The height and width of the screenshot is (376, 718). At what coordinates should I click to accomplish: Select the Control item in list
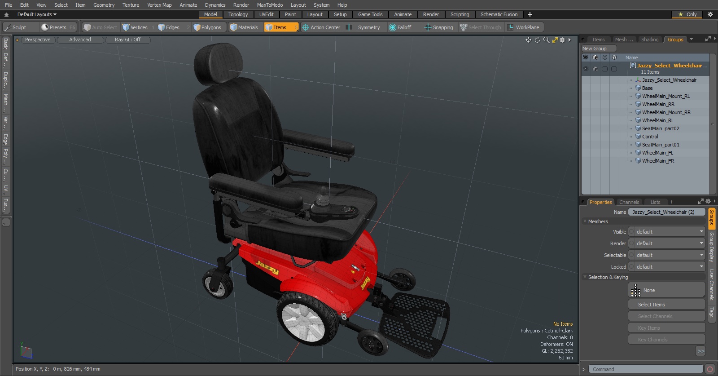pyautogui.click(x=650, y=137)
